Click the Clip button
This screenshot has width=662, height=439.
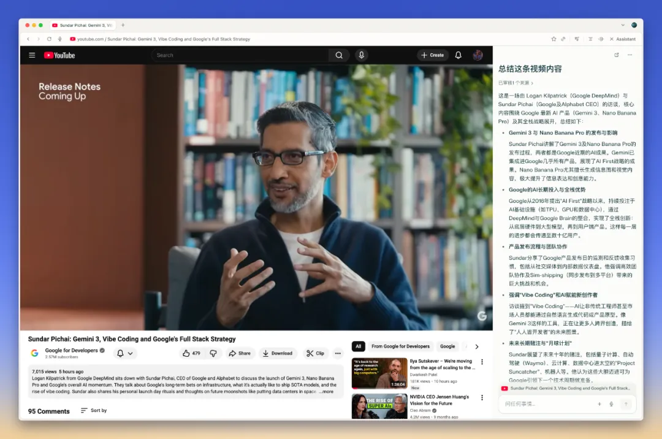point(316,353)
